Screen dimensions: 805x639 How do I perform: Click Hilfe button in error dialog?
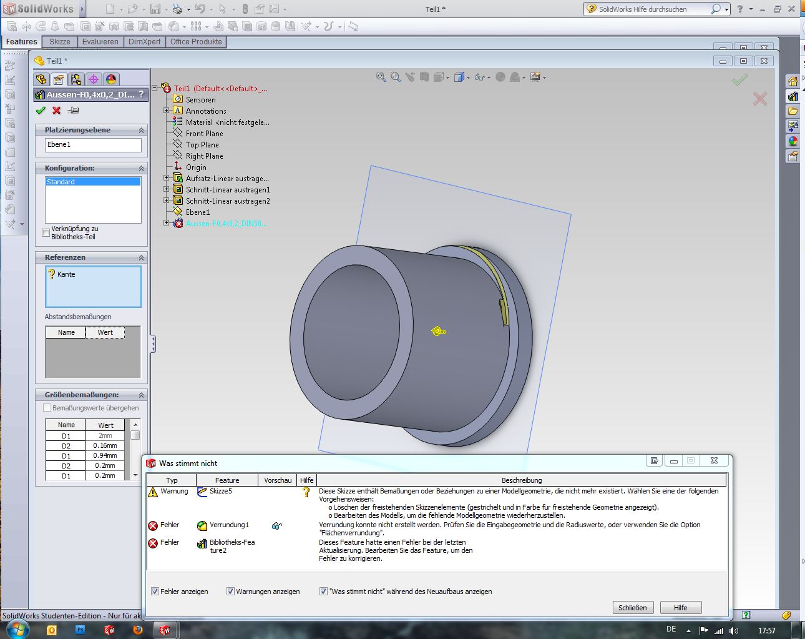pyautogui.click(x=681, y=608)
